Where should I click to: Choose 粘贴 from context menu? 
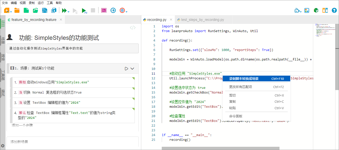(256, 108)
